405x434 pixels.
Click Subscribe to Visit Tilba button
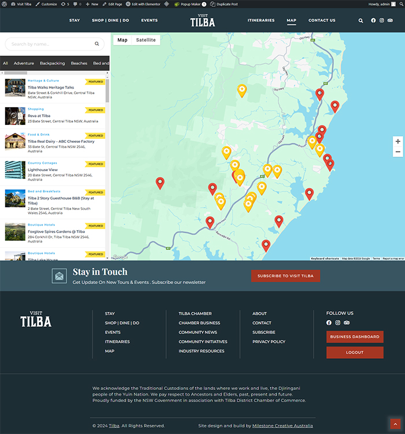(285, 276)
